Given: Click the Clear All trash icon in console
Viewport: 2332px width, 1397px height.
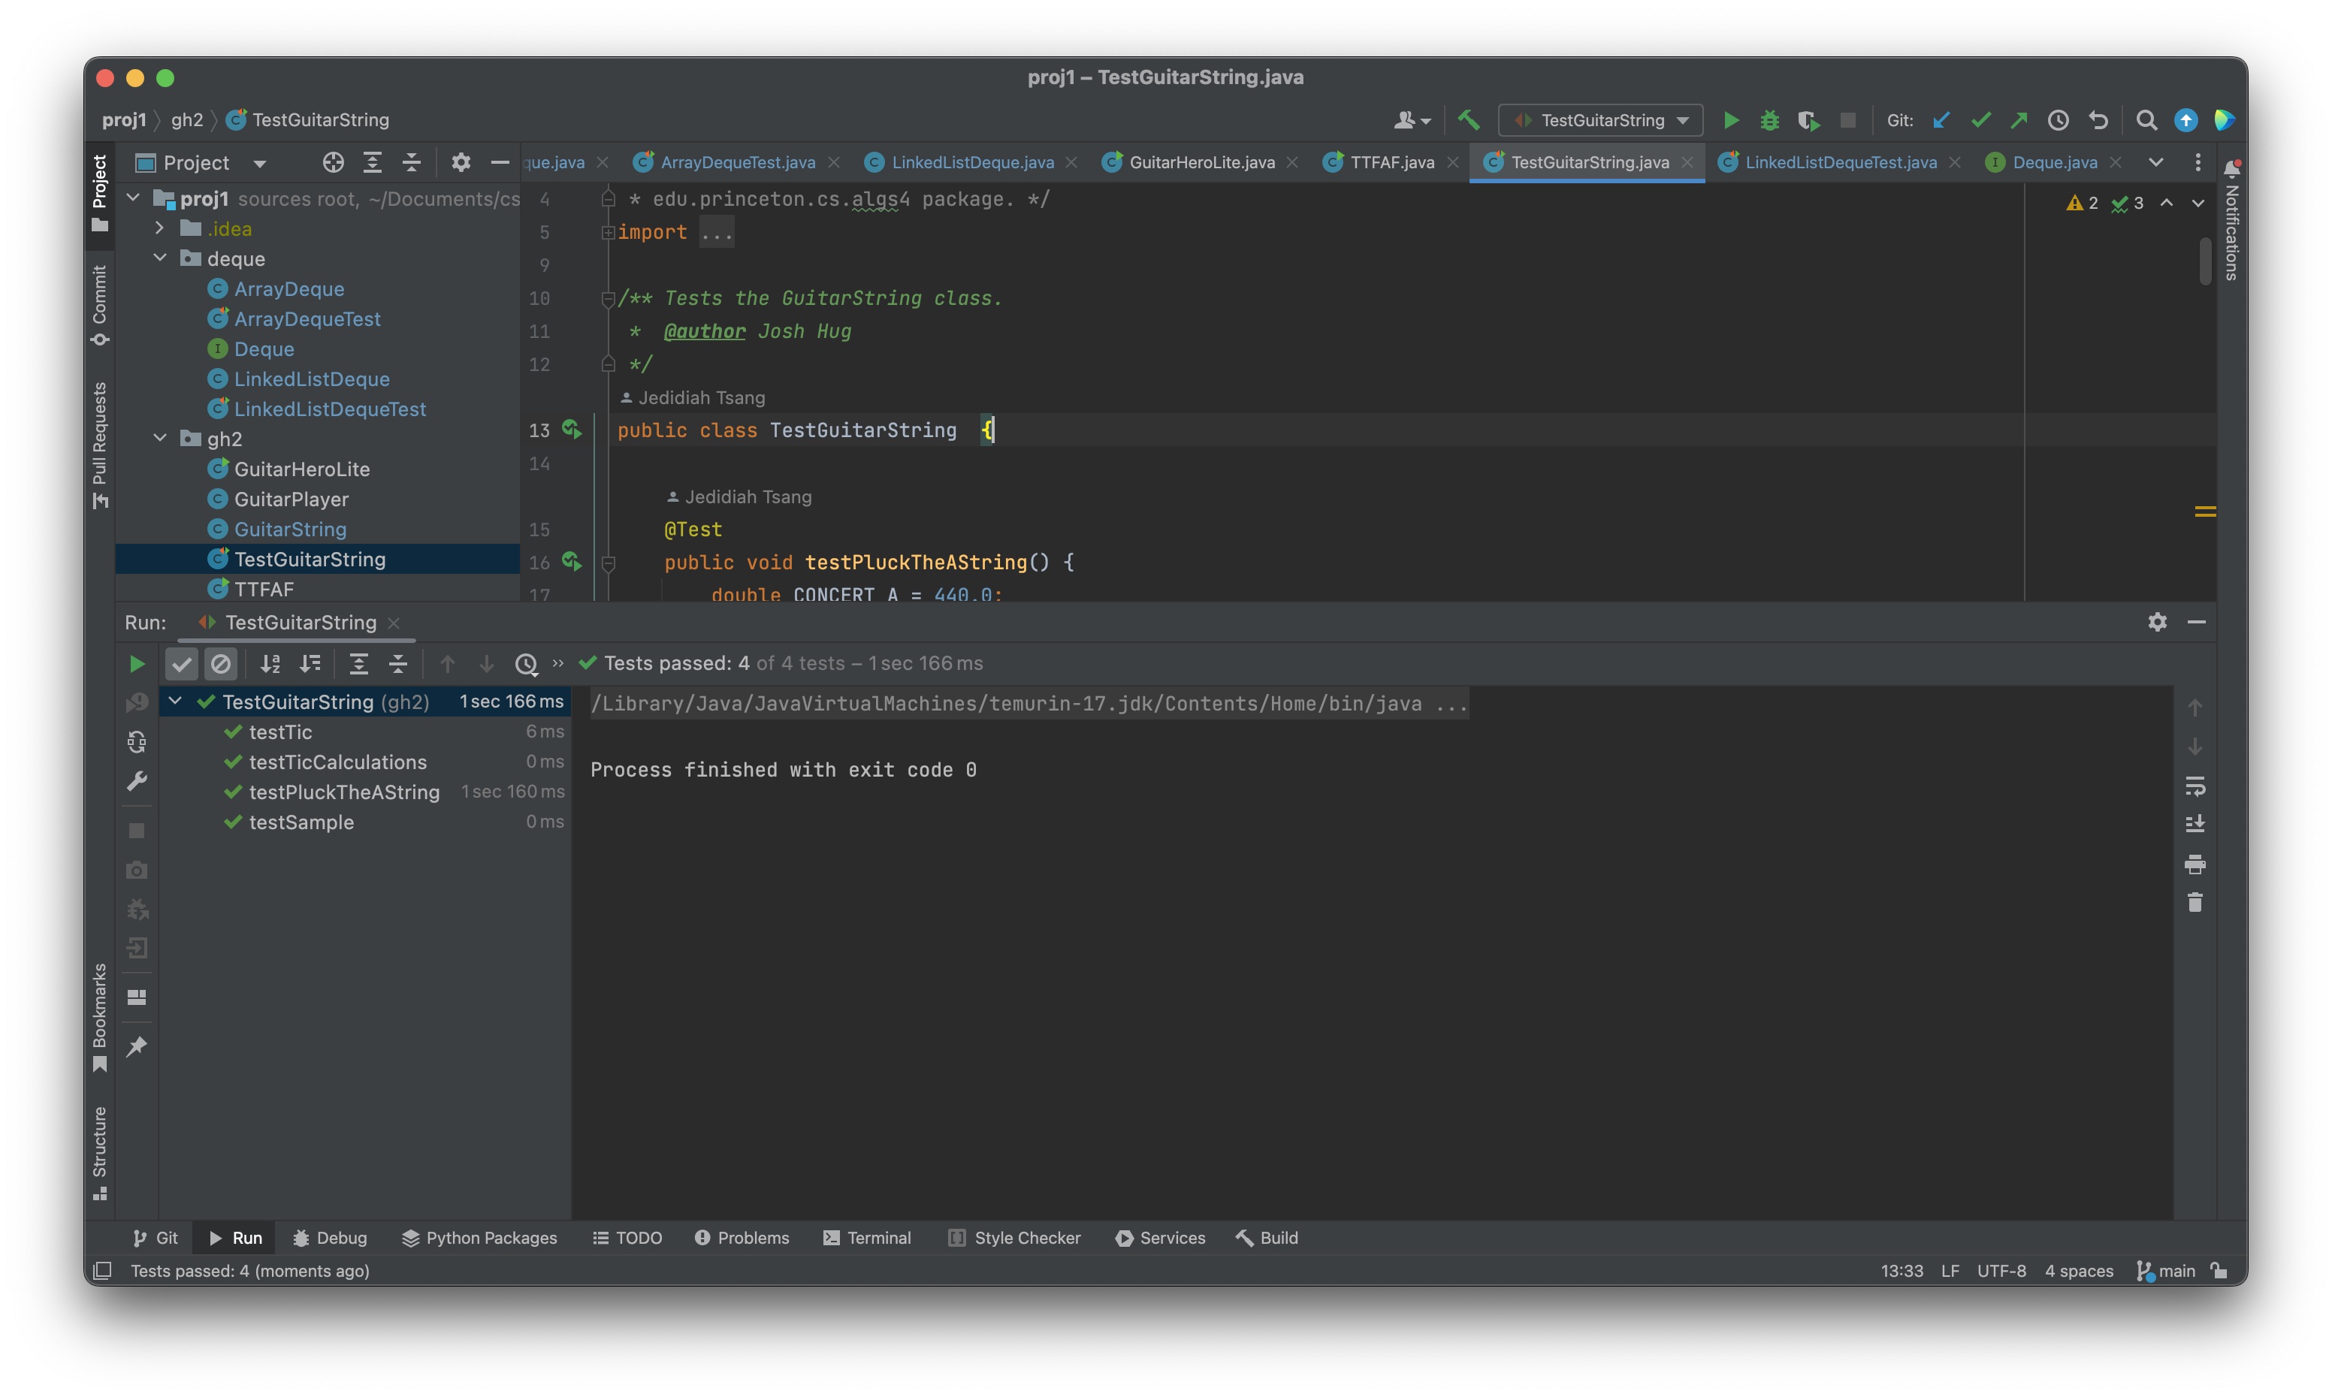Looking at the screenshot, I should (x=2195, y=903).
